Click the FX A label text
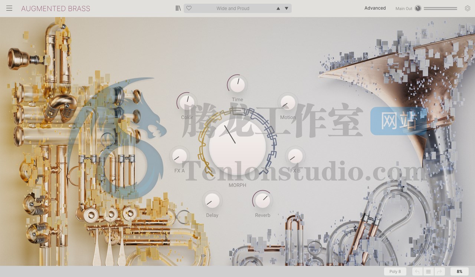 (180, 171)
